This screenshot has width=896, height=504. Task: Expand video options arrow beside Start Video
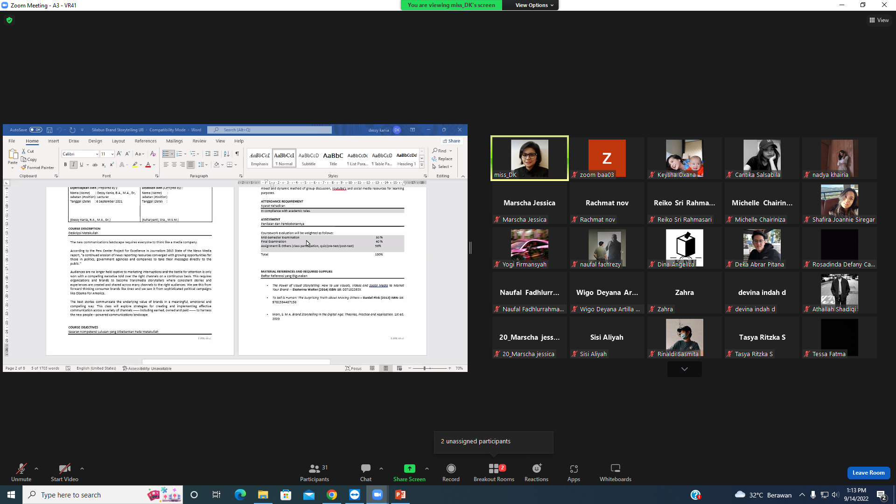tap(82, 469)
